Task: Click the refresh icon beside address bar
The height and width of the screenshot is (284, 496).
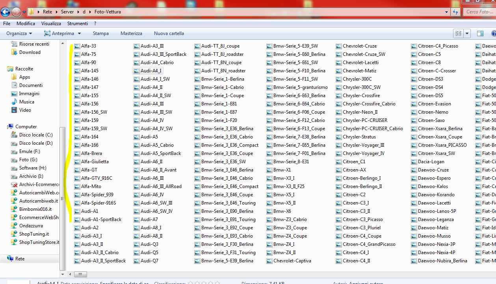Action: tap(456, 12)
